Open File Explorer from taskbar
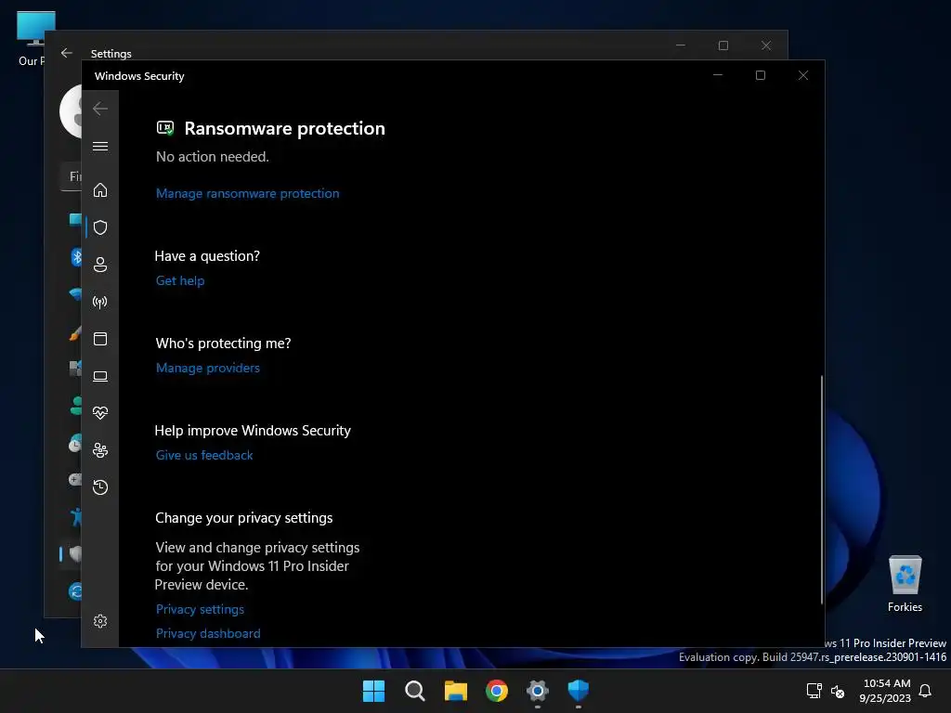Screen dimensions: 951x713 455,691
